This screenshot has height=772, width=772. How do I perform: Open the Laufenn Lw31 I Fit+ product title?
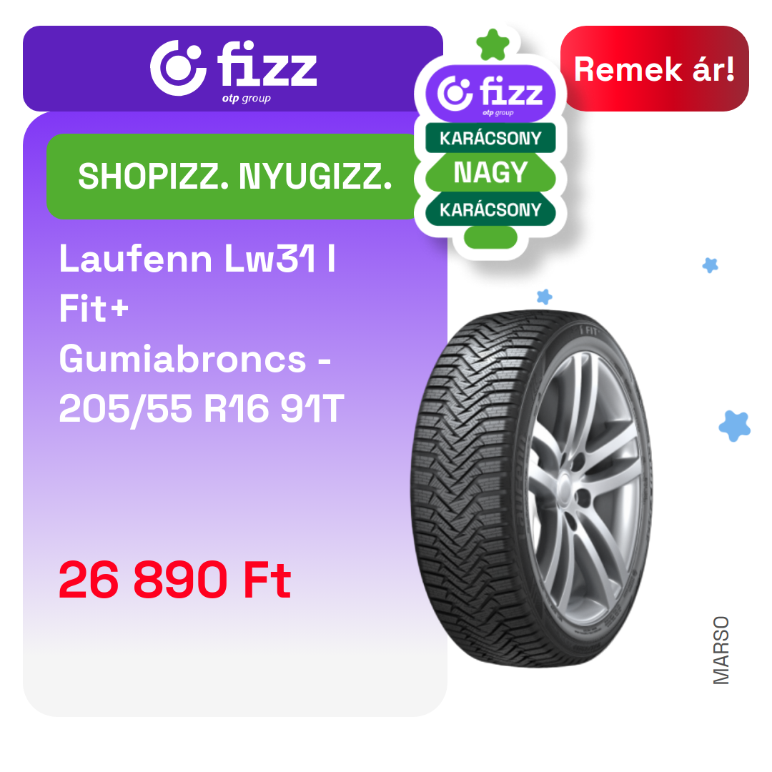point(197,284)
